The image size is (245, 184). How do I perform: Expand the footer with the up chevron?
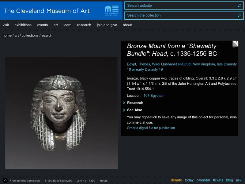pos(5,181)
